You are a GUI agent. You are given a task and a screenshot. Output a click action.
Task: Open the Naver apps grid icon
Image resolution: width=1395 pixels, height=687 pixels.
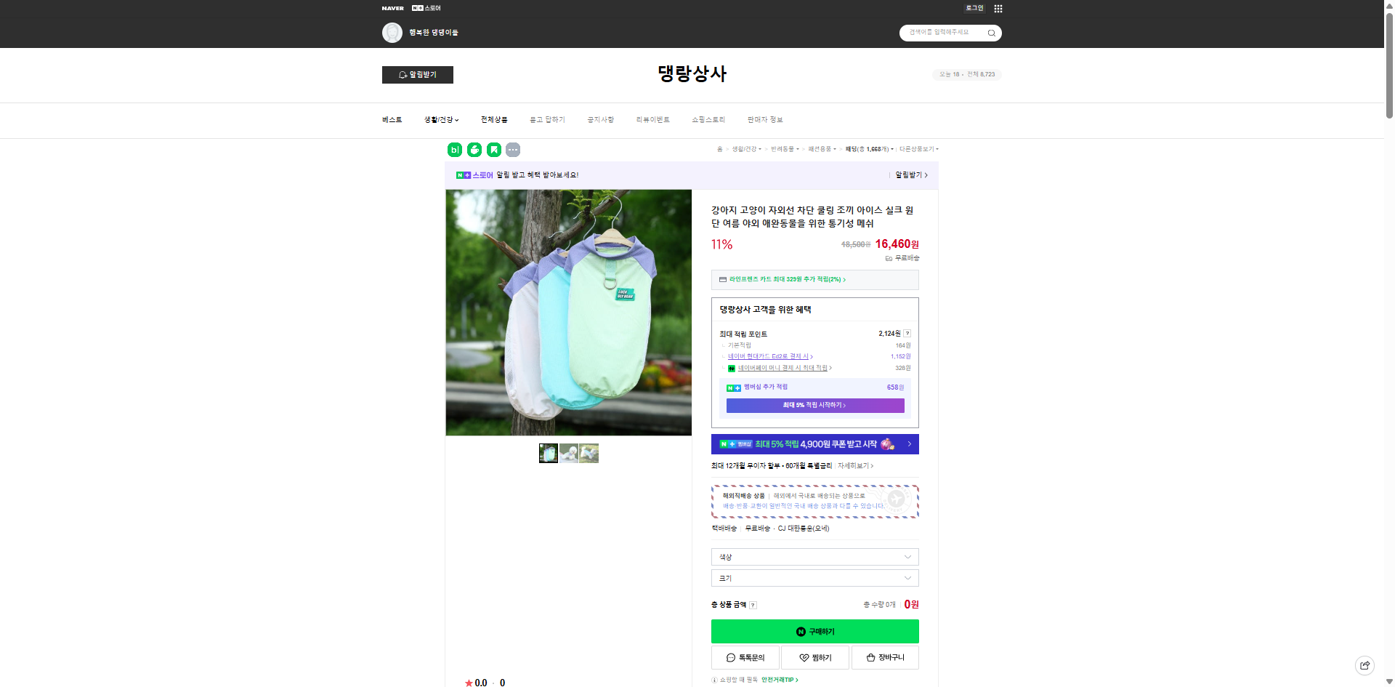[998, 9]
